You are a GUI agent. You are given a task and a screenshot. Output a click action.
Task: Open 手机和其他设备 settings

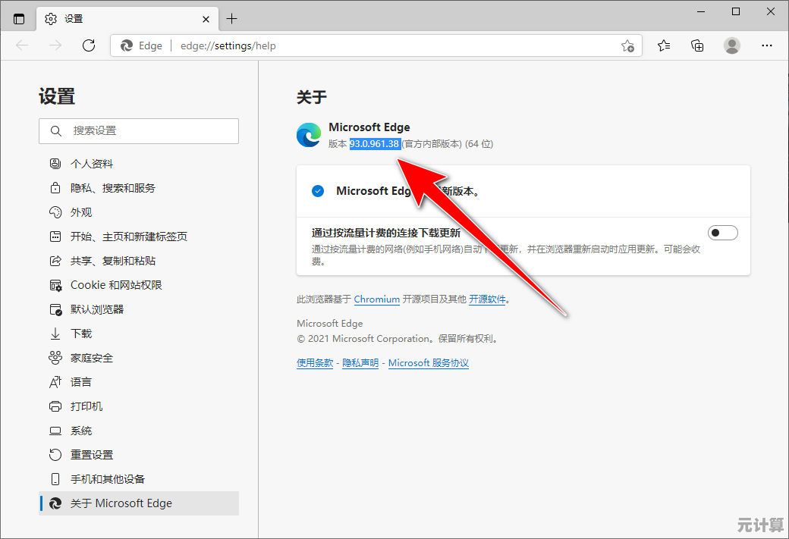pos(139,479)
